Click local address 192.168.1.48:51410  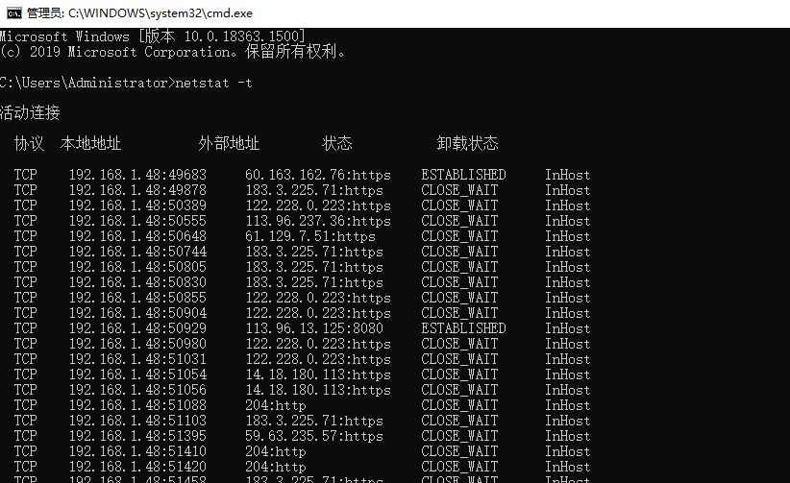pyautogui.click(x=137, y=451)
